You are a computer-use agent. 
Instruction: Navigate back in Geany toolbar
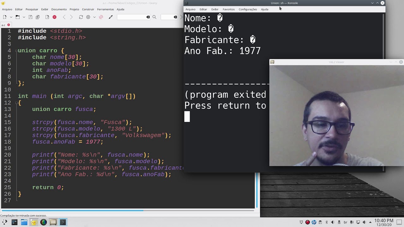point(64,17)
